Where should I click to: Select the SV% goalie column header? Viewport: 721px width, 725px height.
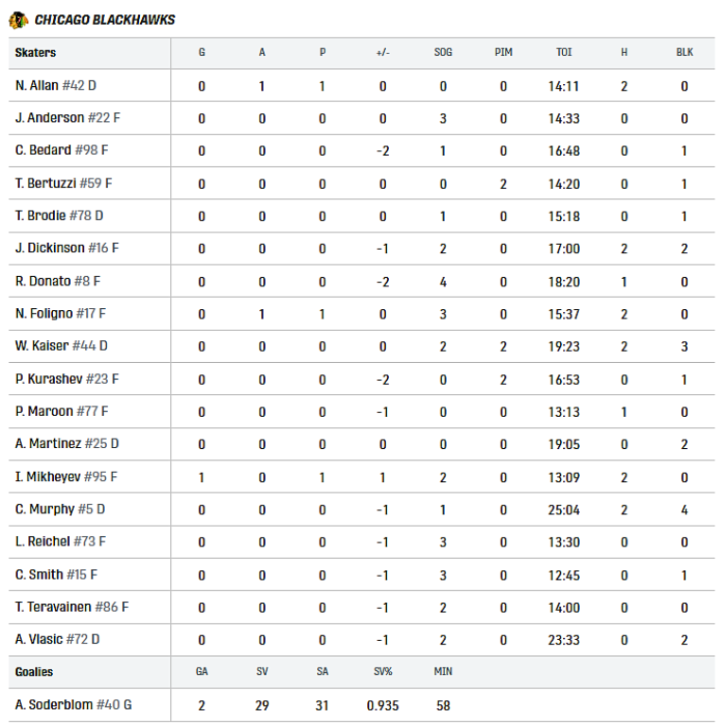[x=382, y=671]
